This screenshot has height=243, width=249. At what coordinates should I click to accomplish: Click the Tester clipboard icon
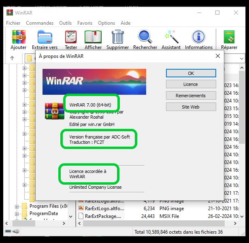71,37
